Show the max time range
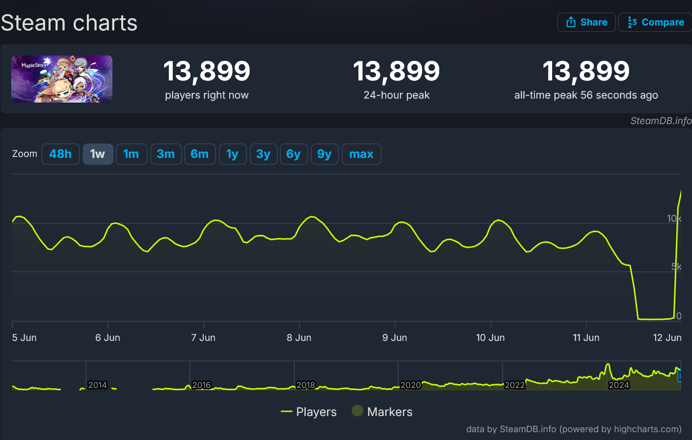 361,154
